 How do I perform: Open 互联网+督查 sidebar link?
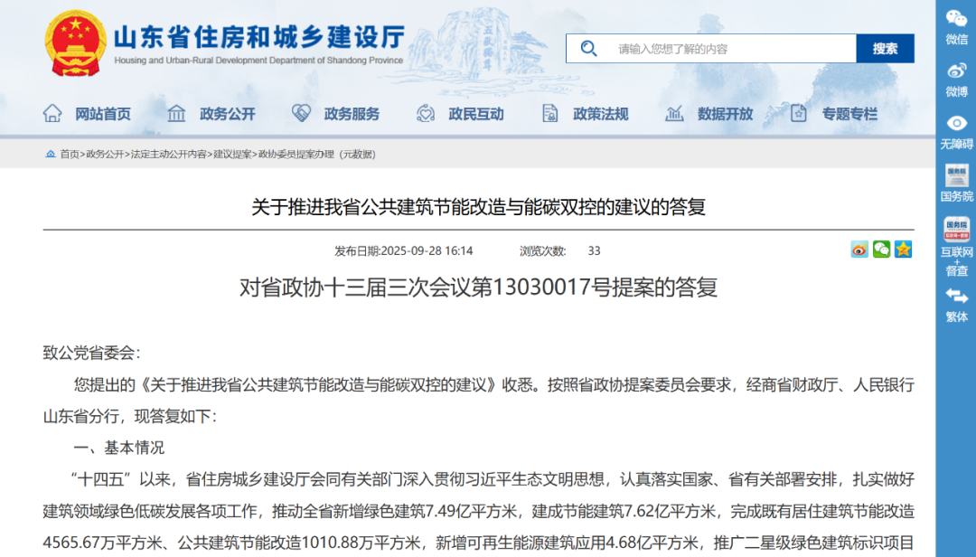956,246
